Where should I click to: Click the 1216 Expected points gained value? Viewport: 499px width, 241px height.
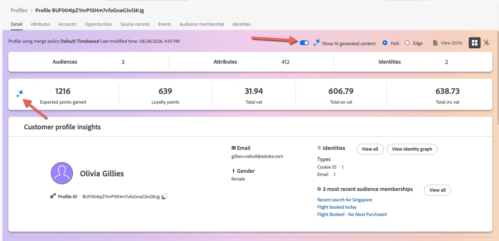[x=63, y=91]
